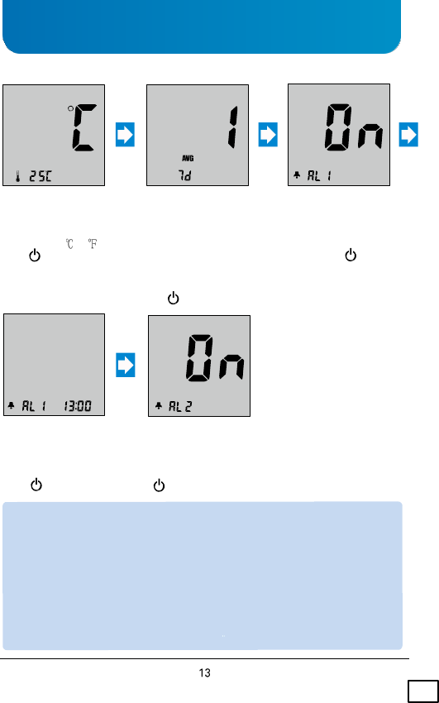Click the blue arrow after the 7d AVG display
Screen dimensions: 439x703
(268, 135)
